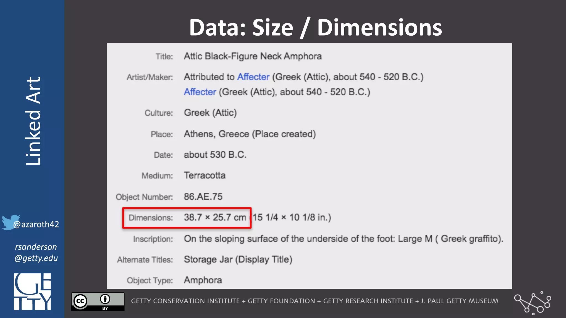Click the Creative Commons BY badge

pos(98,302)
